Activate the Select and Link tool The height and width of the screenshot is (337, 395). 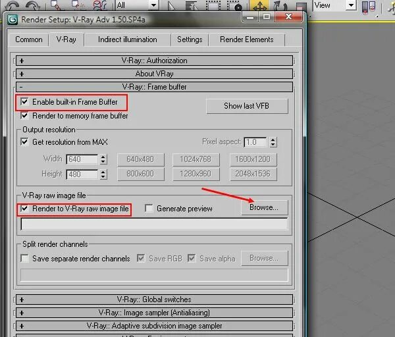(x=56, y=5)
